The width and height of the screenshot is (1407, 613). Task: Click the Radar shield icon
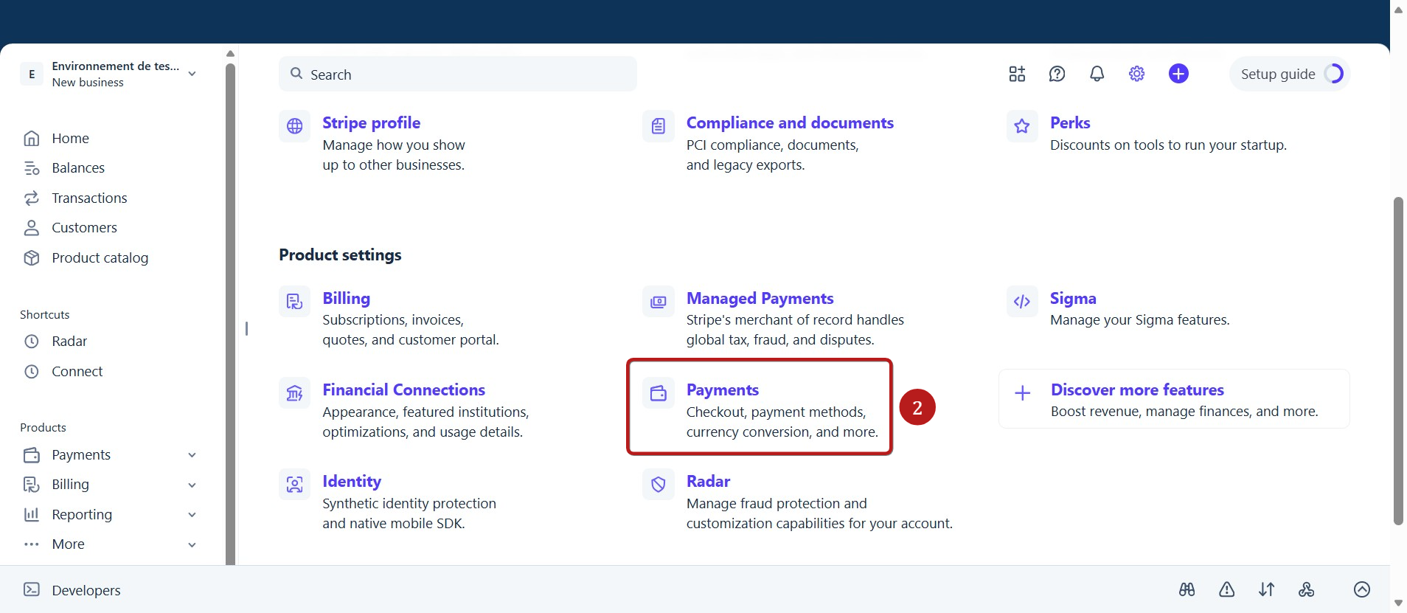(x=659, y=485)
